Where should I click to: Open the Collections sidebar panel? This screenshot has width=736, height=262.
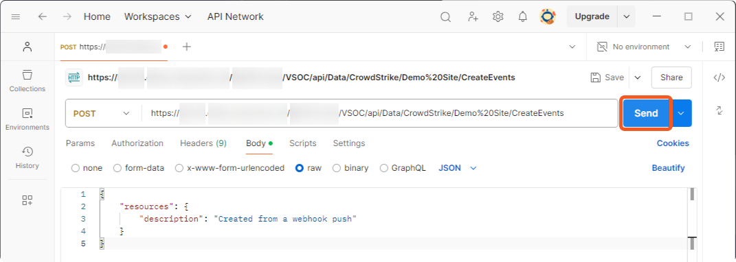(27, 81)
